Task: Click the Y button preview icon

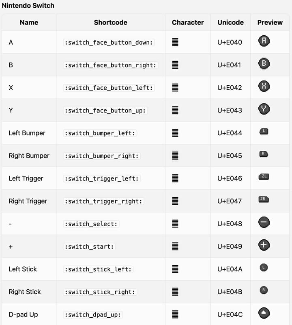Action: click(264, 109)
